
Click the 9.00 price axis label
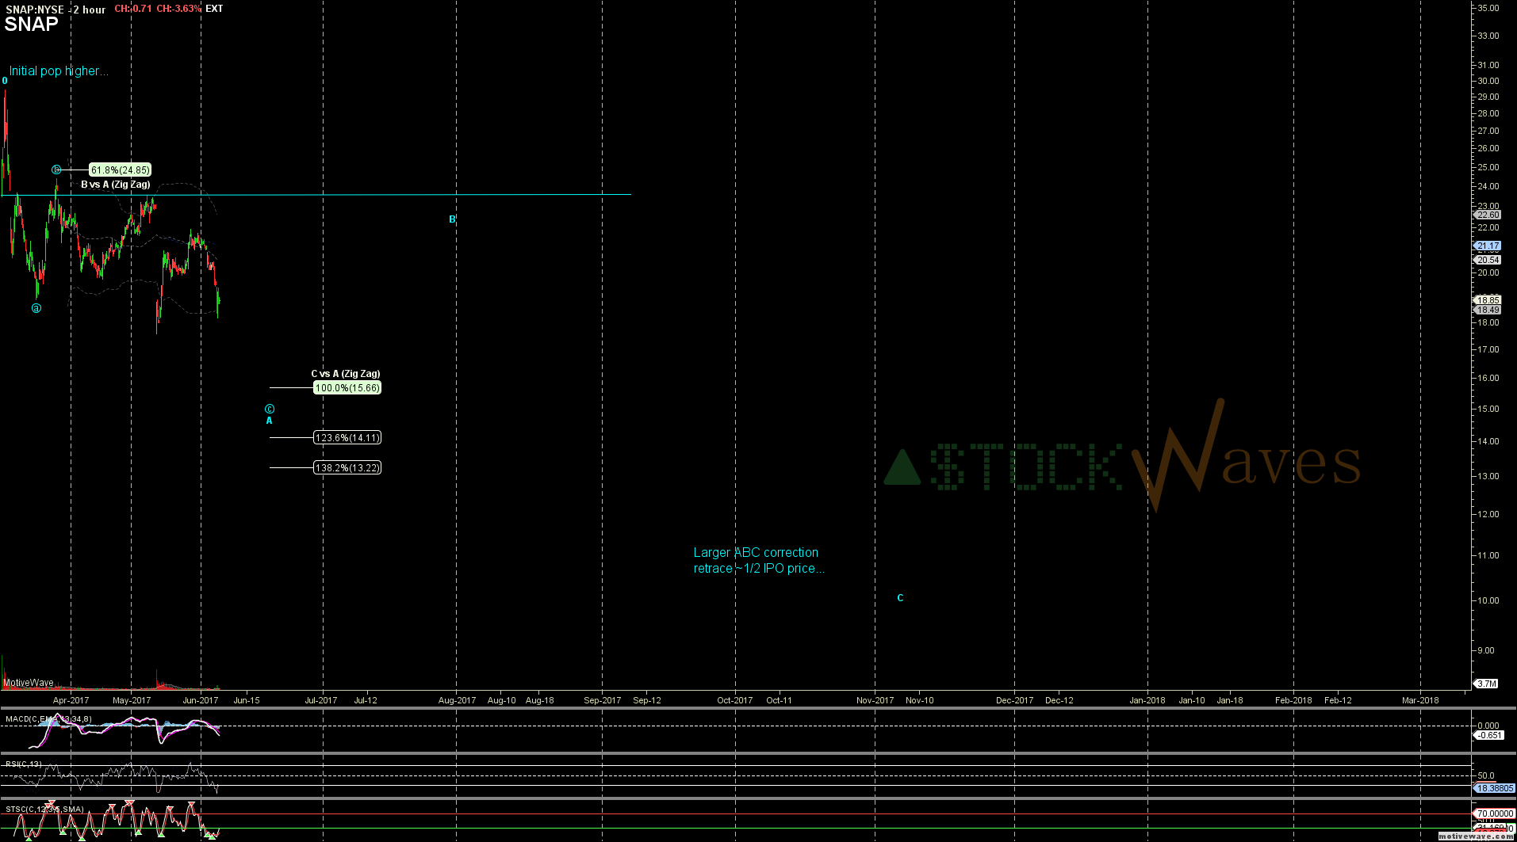coord(1486,651)
